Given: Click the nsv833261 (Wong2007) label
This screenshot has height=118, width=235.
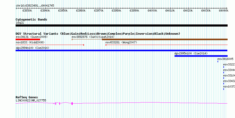Looking at the screenshot, I should (x=121, y=43).
